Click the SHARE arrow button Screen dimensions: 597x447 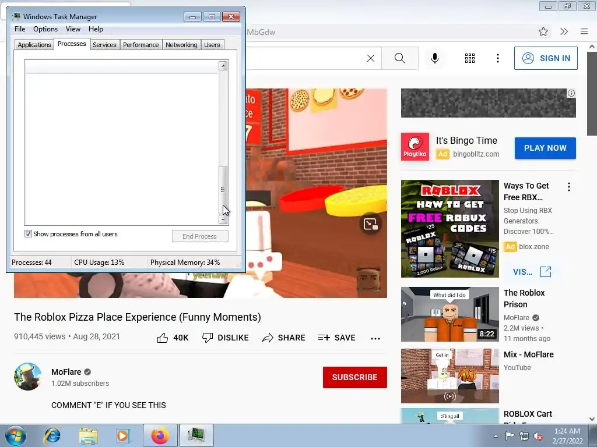(x=284, y=338)
